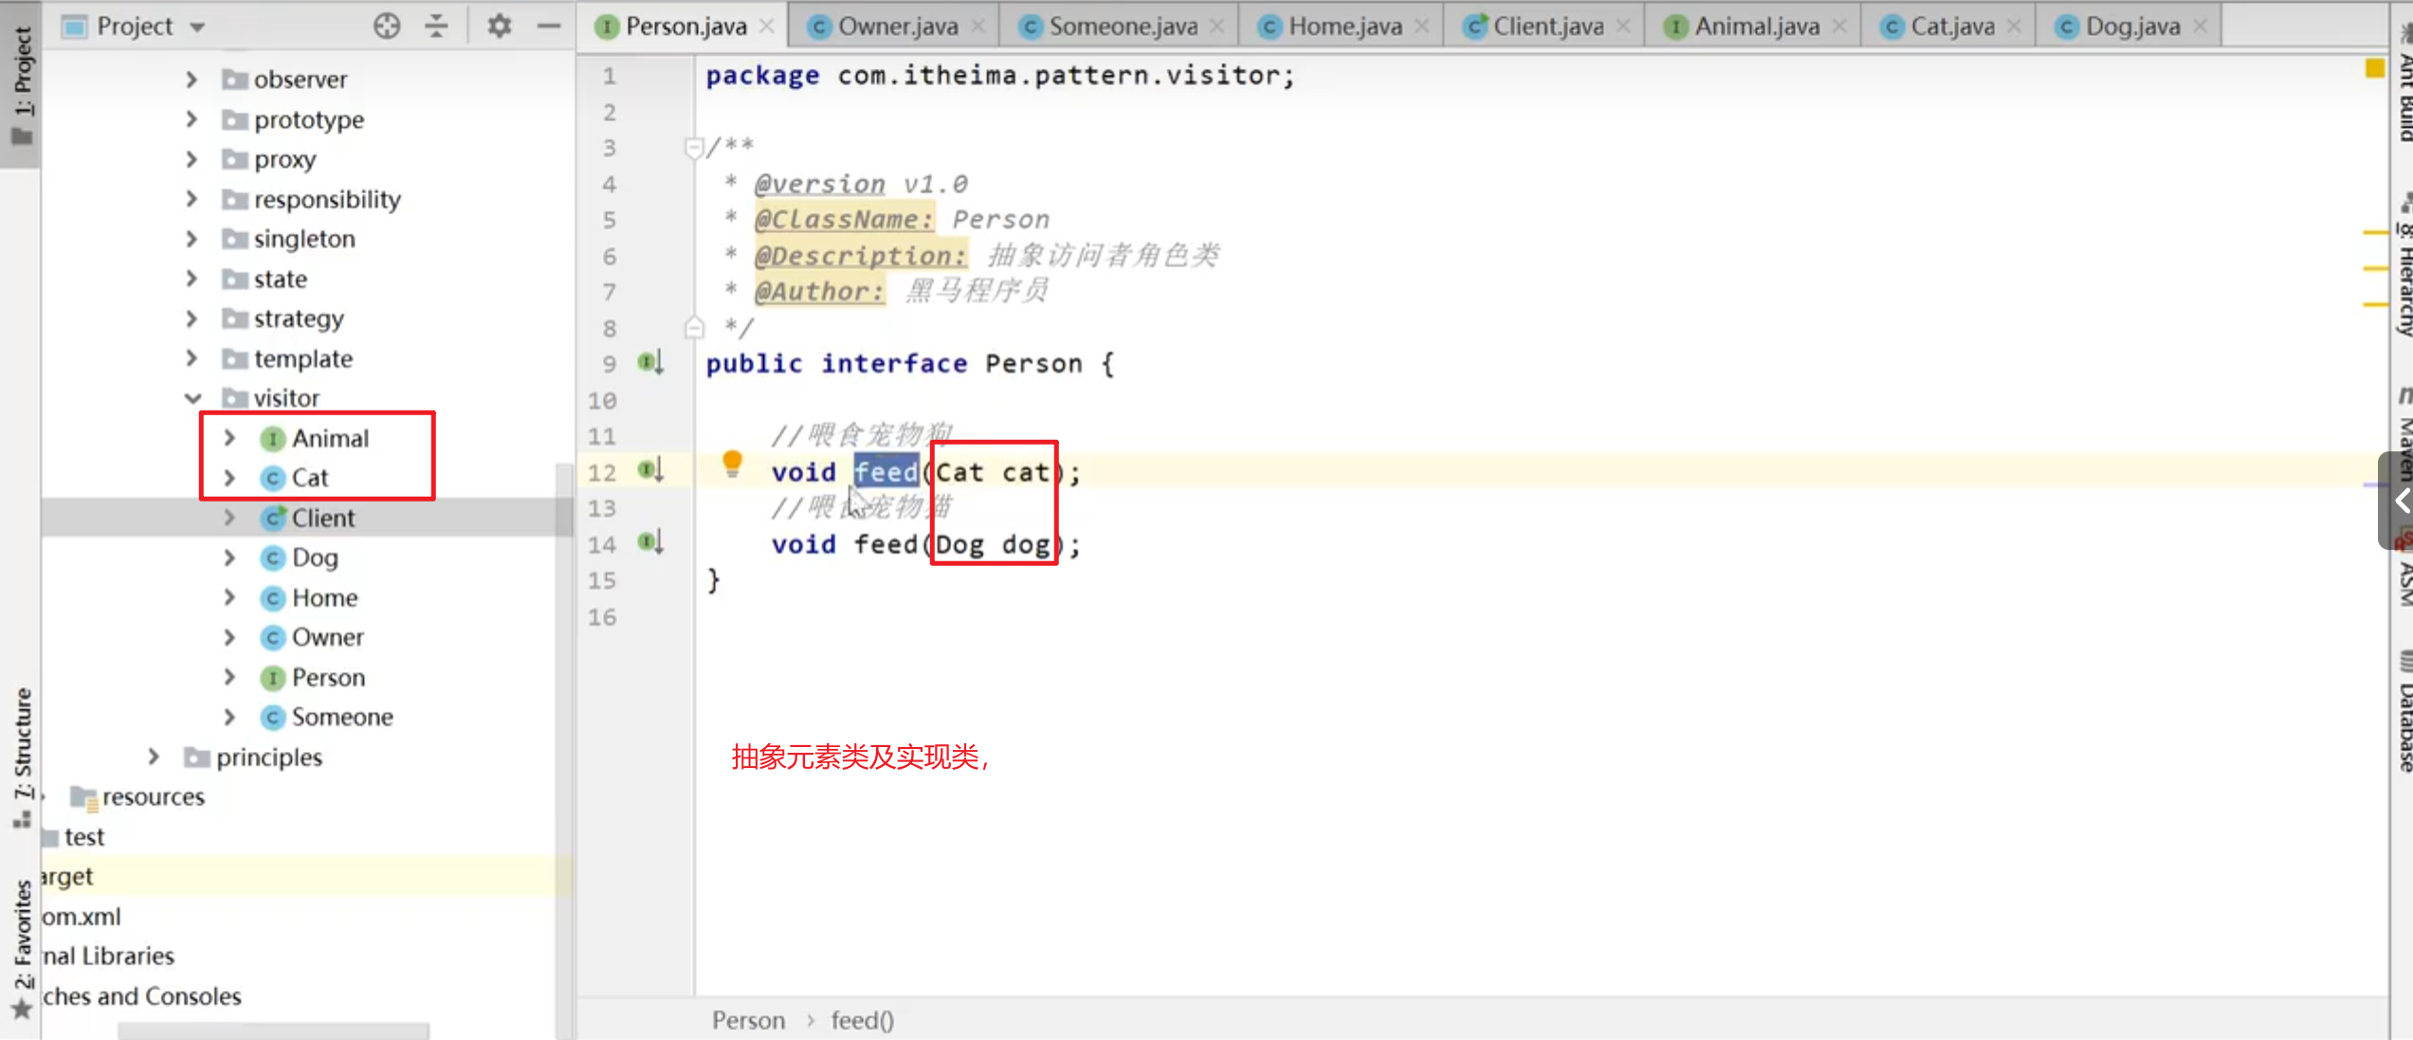Click the yellow inspection status indicator
The image size is (2413, 1040).
2374,68
